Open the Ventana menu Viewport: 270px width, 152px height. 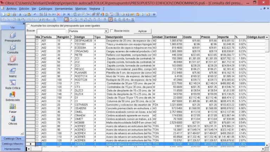tap(95, 8)
